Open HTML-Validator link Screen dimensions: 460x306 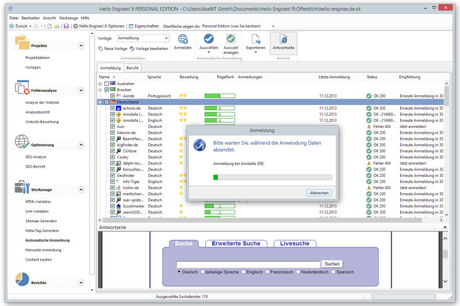point(38,202)
